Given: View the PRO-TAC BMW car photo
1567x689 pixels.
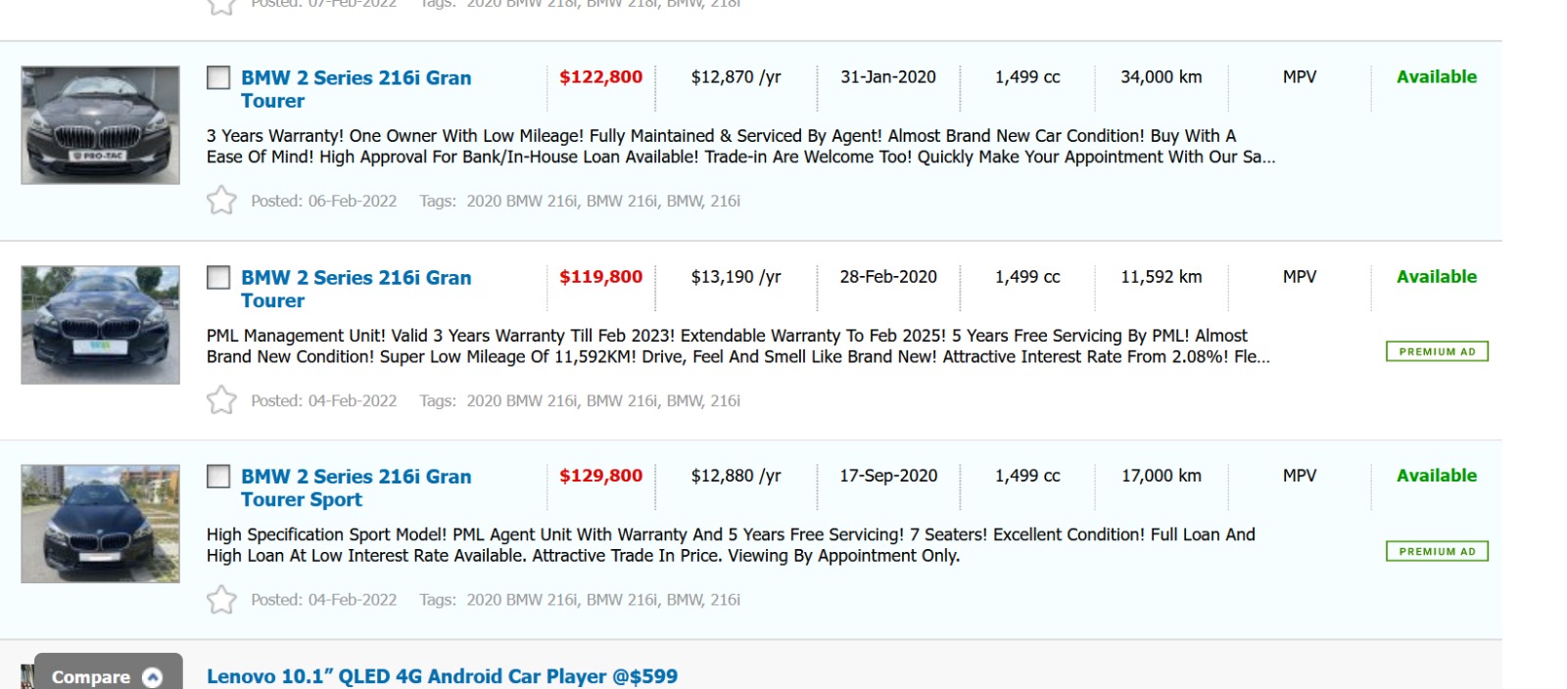Looking at the screenshot, I should click(100, 125).
